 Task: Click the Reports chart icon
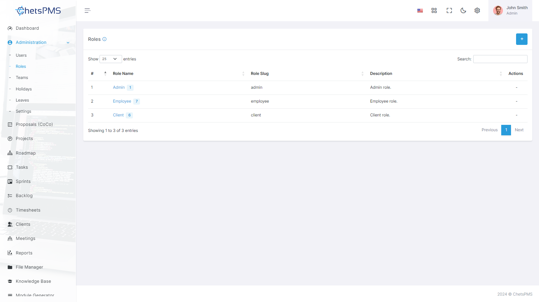click(10, 253)
